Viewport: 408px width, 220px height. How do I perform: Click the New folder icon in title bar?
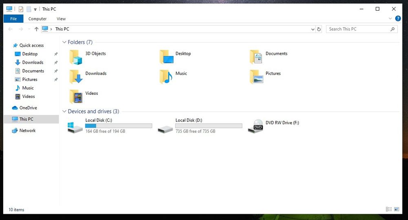click(x=29, y=9)
